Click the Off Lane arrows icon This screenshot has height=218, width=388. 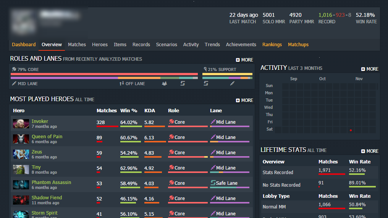[121, 84]
